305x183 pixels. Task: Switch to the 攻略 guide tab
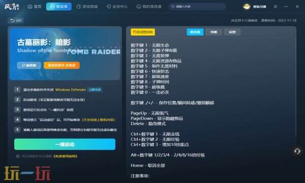pyautogui.click(x=213, y=32)
